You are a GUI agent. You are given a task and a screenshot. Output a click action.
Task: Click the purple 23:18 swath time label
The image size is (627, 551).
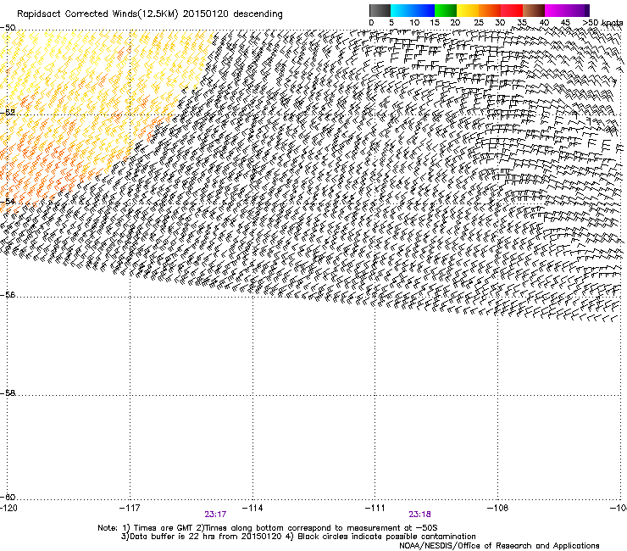[x=420, y=515]
